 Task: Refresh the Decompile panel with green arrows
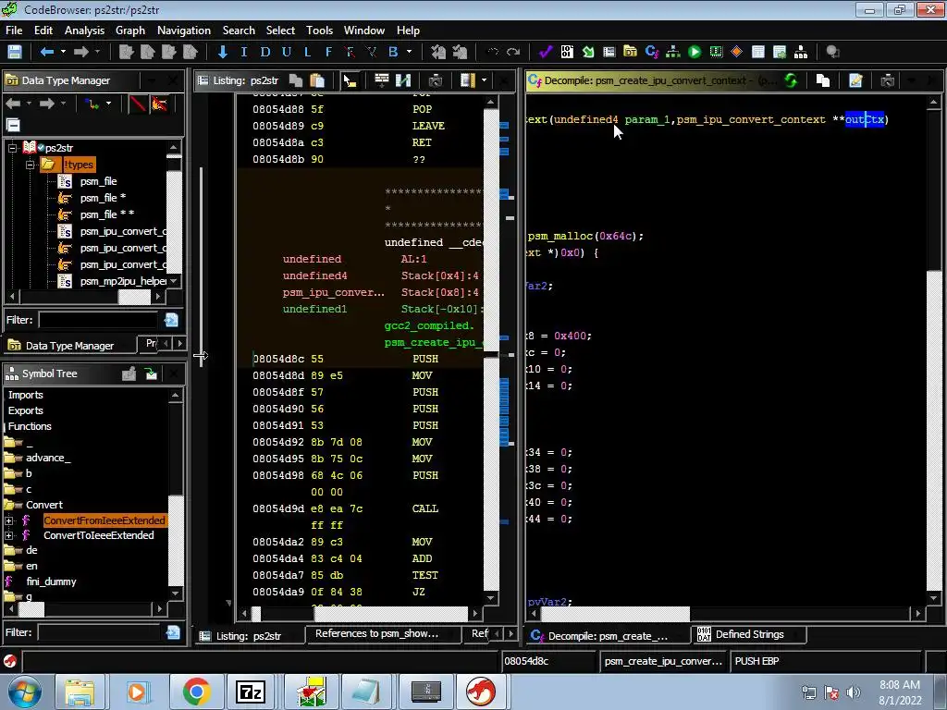pyautogui.click(x=791, y=80)
